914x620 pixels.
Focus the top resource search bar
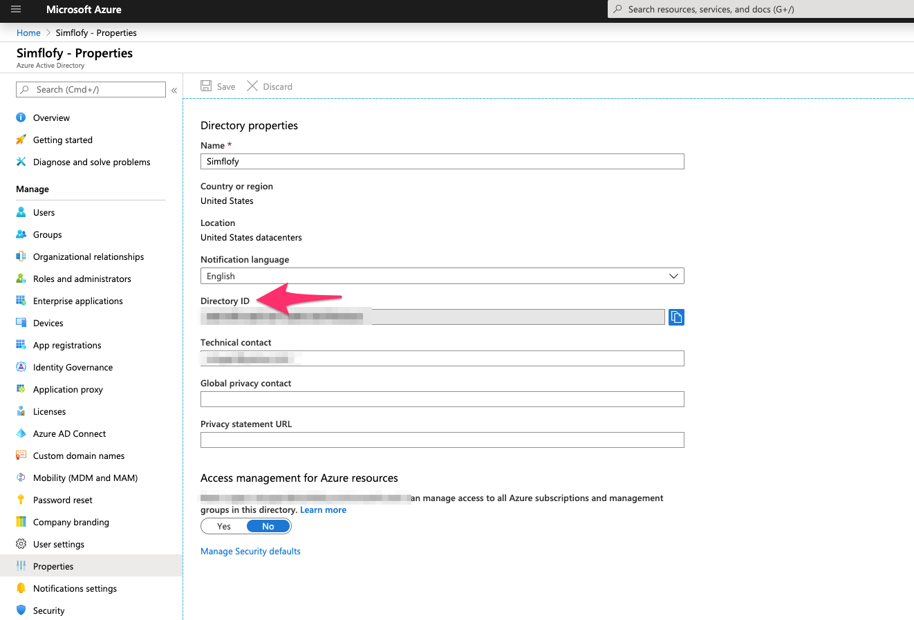click(x=761, y=9)
